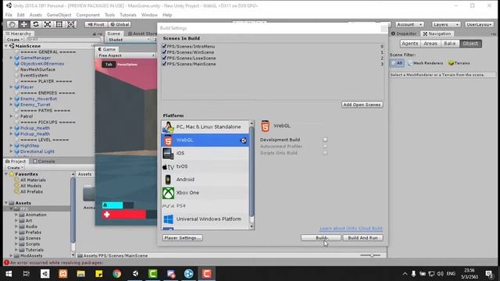Screen dimensions: 500x281
Task: Collapse the Favorites section in Project
Action: point(6,174)
